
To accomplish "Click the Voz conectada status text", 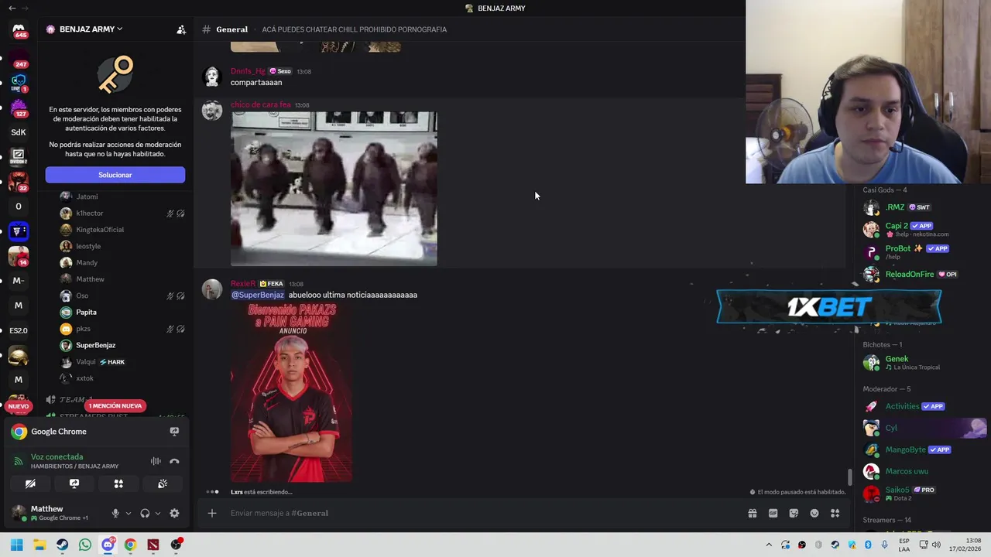I will pos(57,456).
